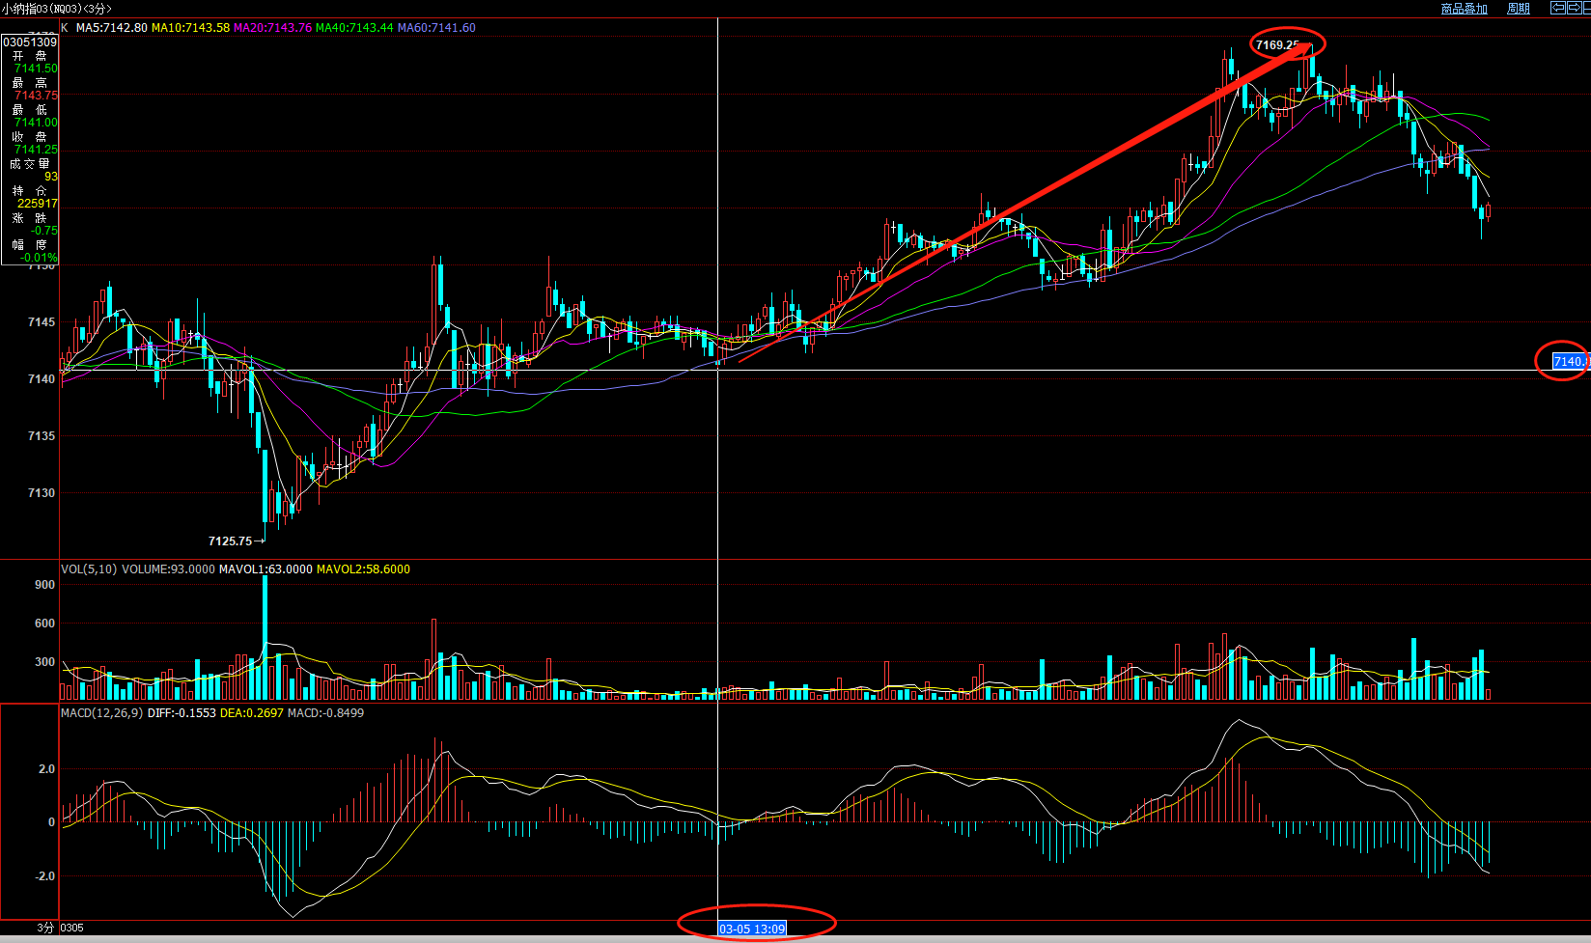The height and width of the screenshot is (943, 1591).
Task: Click the 7125.75 low price marker
Action: coord(230,541)
